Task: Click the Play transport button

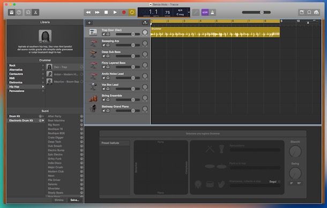Action: tap(115, 12)
